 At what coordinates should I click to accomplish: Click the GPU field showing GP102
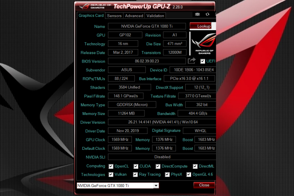coord(125,35)
